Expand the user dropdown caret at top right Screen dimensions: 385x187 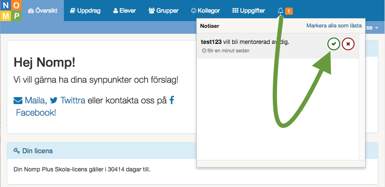(377, 28)
